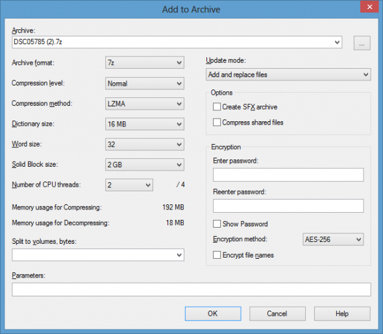This screenshot has width=383, height=334.
Task: Click the Enter password field
Action: click(x=288, y=174)
